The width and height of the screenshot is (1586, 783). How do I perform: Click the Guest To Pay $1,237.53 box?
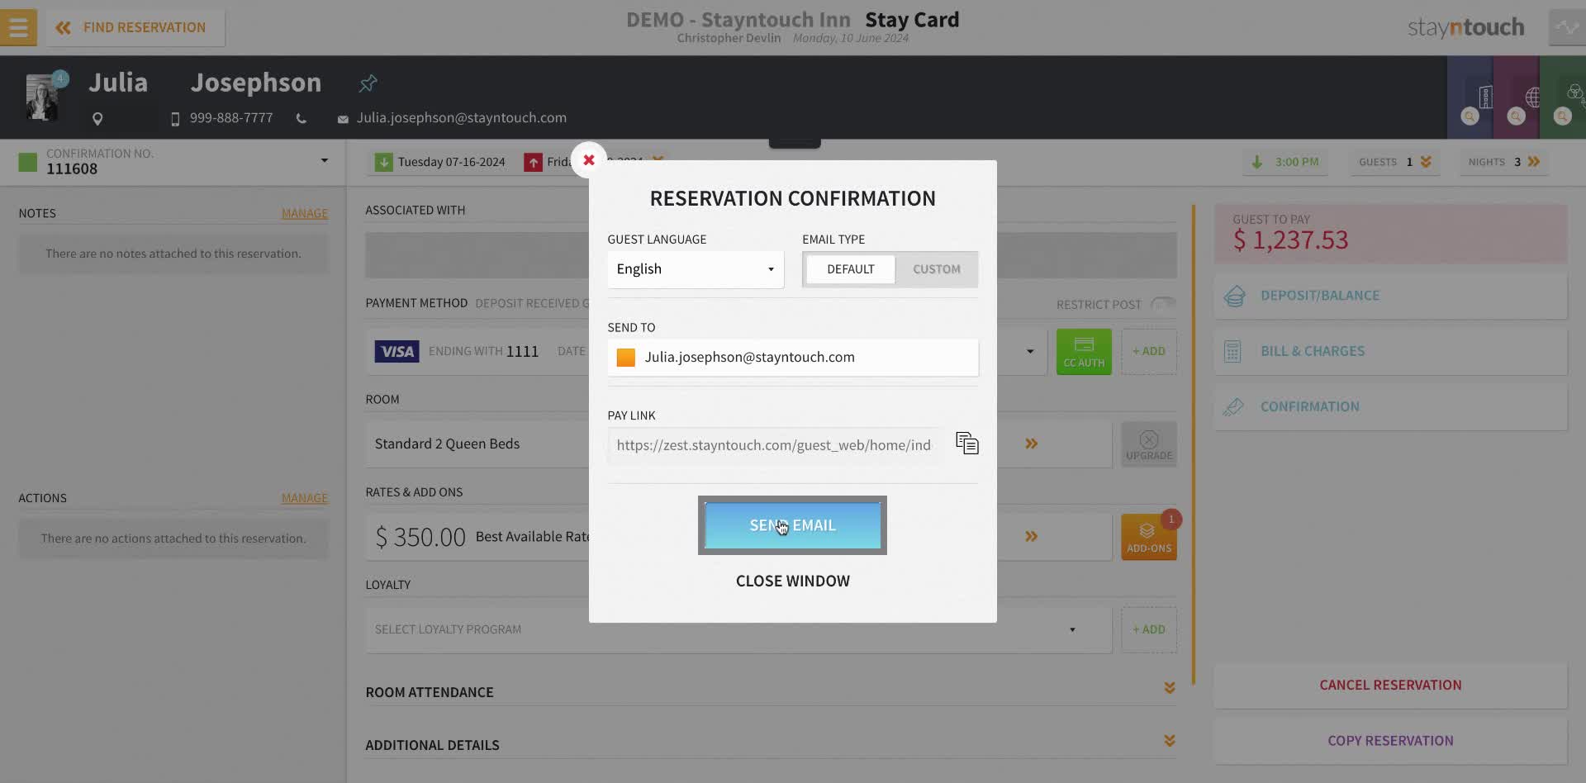[1390, 234]
